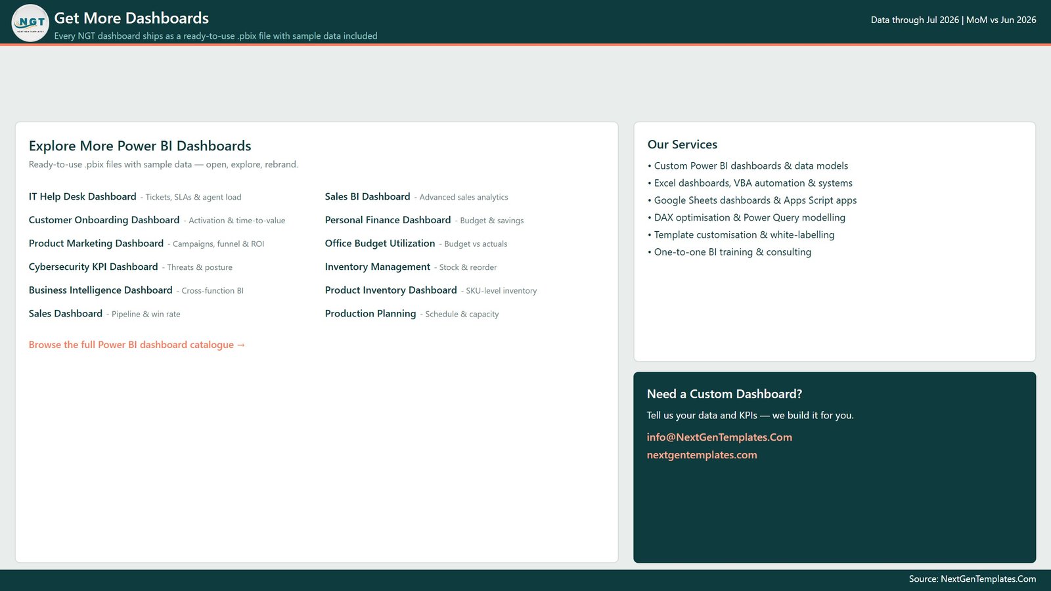The width and height of the screenshot is (1051, 591).
Task: Click the 'Activation & time-to-value' description
Action: (x=237, y=221)
